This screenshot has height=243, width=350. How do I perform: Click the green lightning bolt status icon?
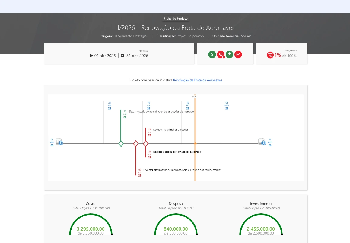(230, 55)
